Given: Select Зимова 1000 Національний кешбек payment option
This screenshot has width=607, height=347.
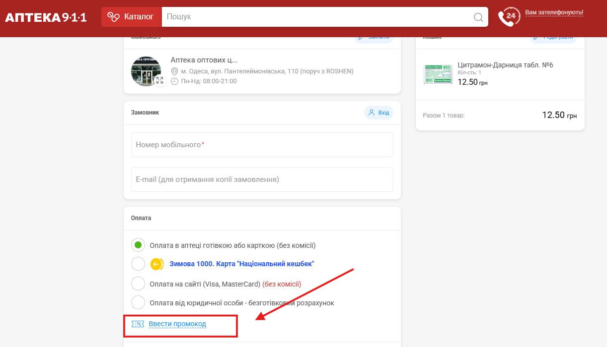Looking at the screenshot, I should 138,264.
